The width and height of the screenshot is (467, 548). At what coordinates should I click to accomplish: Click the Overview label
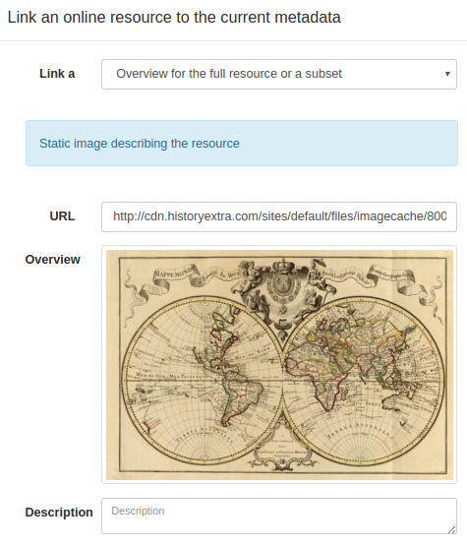(53, 260)
